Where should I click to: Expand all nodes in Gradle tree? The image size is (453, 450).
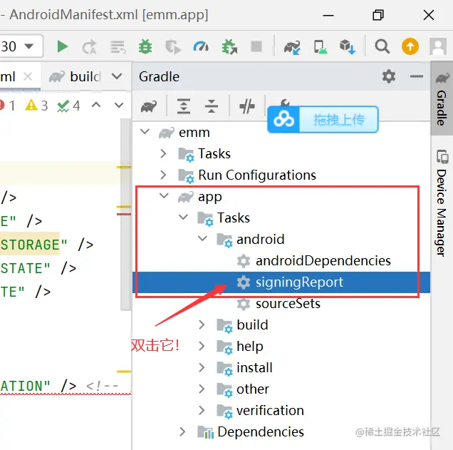[x=184, y=106]
